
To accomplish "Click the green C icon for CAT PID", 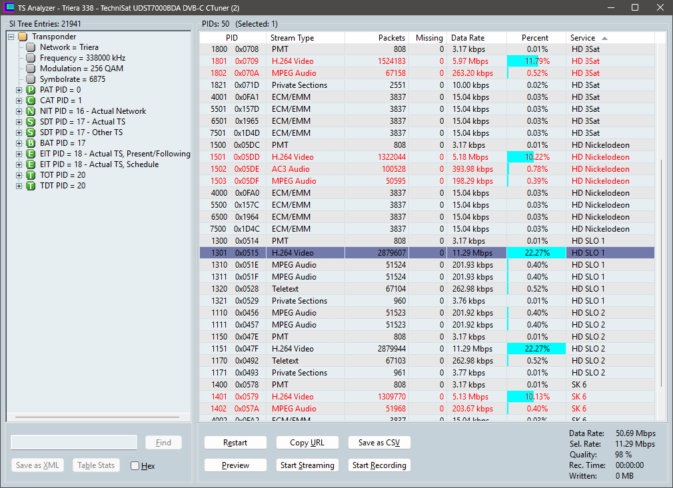I will pos(31,101).
